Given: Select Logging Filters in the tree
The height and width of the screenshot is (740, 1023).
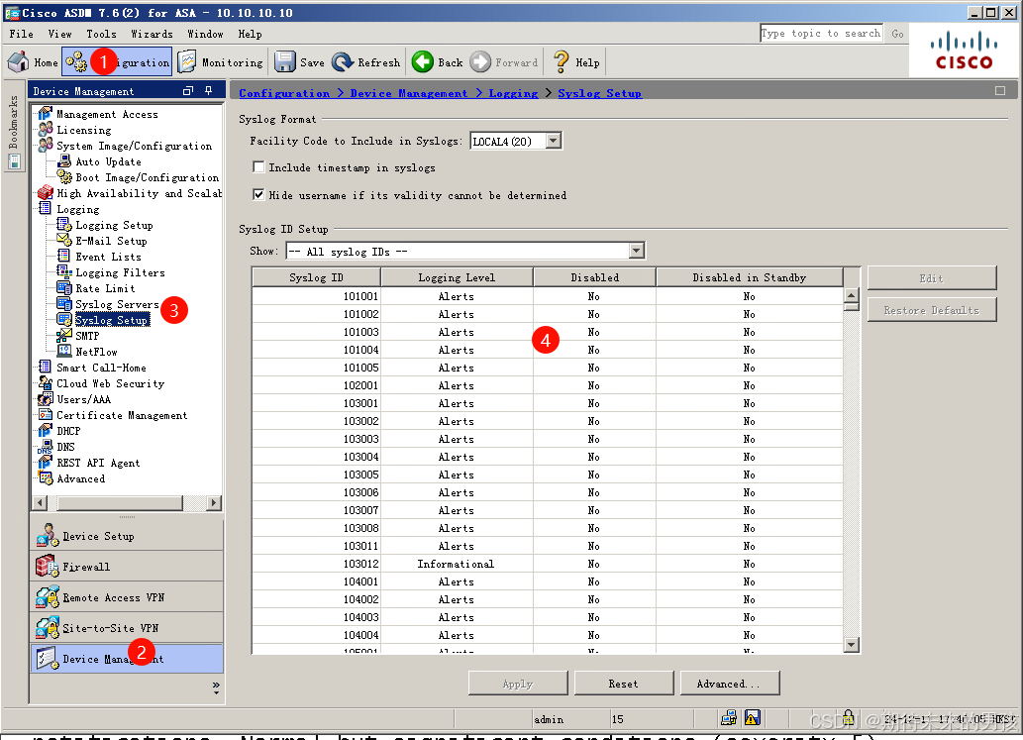Looking at the screenshot, I should tap(120, 272).
